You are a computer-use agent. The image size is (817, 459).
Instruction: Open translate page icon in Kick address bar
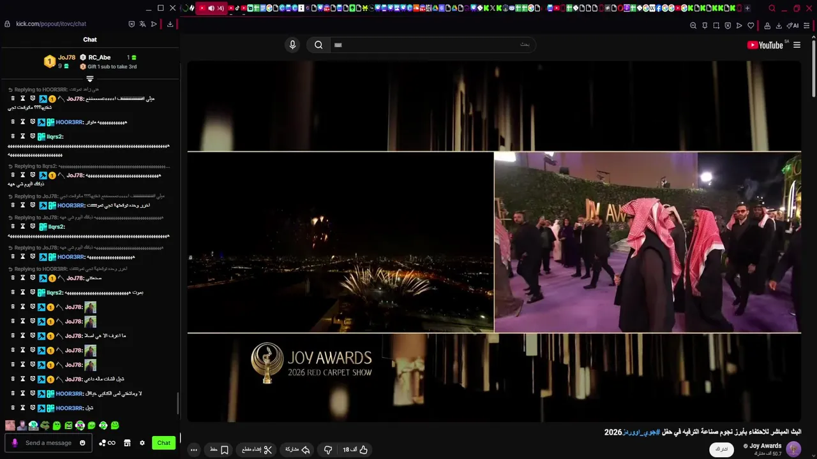[x=142, y=24]
